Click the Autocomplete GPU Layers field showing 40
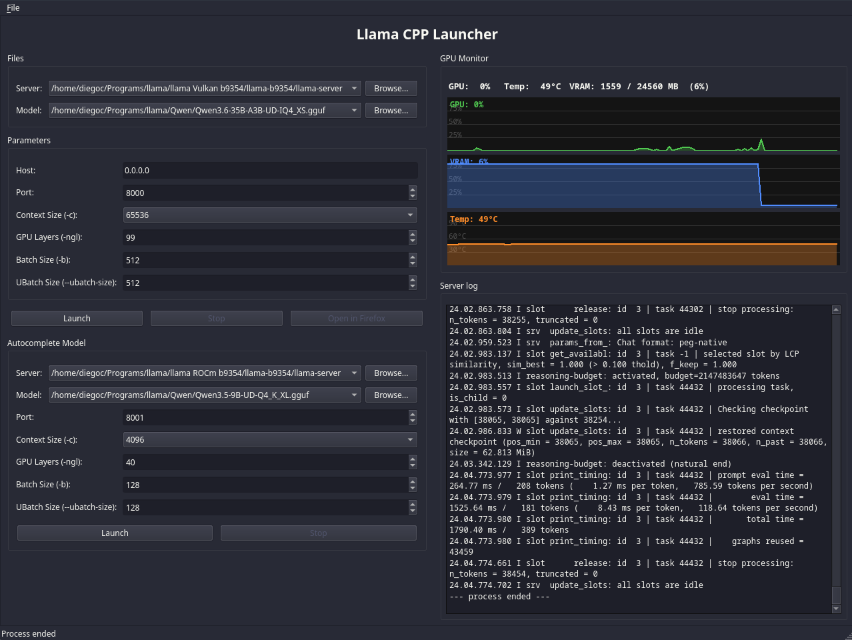The height and width of the screenshot is (640, 852). (x=265, y=462)
